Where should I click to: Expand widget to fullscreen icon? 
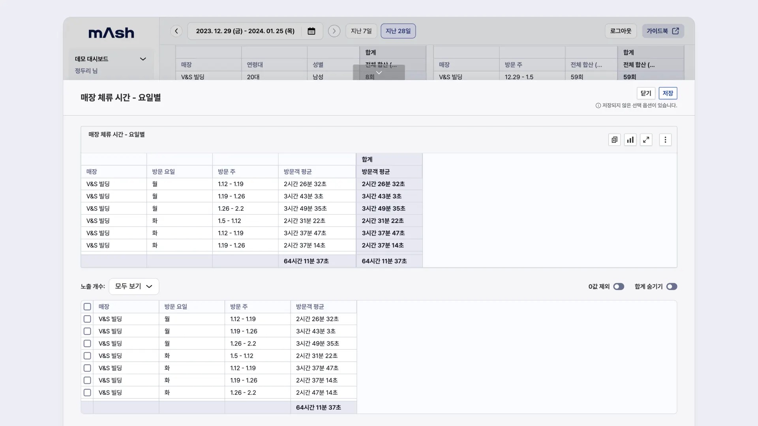[646, 140]
